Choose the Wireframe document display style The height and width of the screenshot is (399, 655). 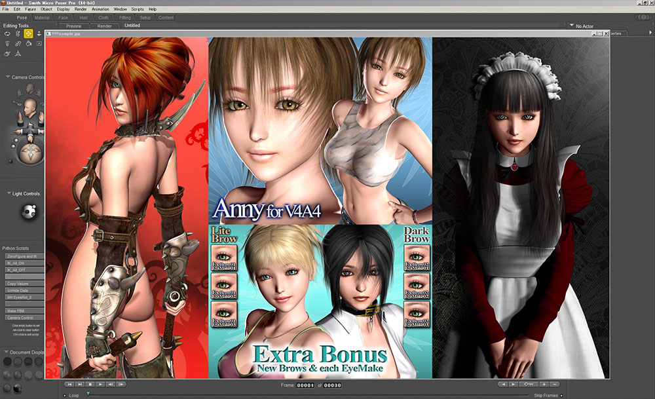[x=28, y=361]
